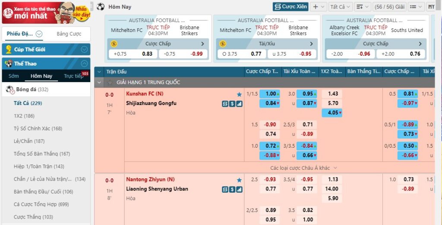Viewport: 442px width, 225px height.
Task: Open the plus sign dropdown in toolbar
Action: tap(319, 6)
